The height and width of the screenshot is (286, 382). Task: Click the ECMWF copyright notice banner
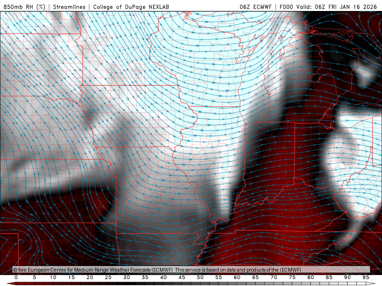click(x=191, y=269)
